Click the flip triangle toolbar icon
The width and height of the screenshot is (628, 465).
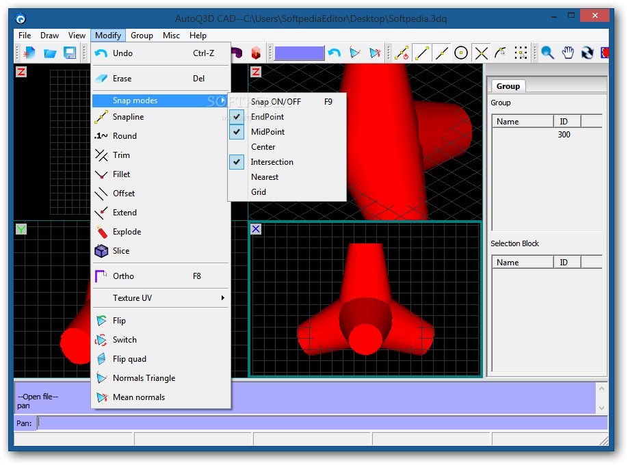(354, 53)
